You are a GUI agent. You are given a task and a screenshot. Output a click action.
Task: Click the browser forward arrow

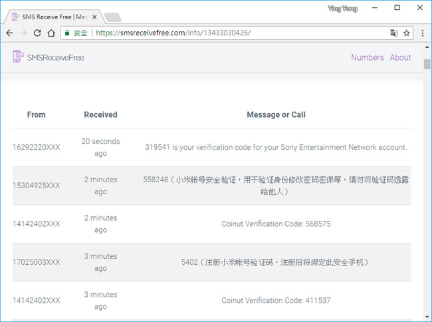[23, 33]
